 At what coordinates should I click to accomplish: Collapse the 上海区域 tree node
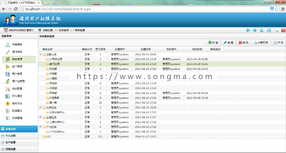pyautogui.click(x=40, y=117)
